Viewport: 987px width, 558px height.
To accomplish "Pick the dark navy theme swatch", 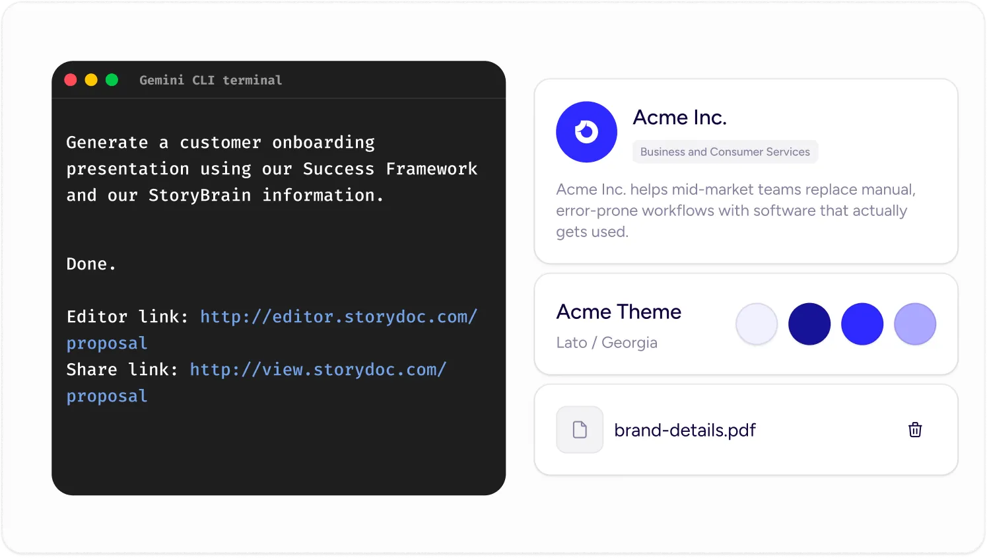I will pyautogui.click(x=809, y=324).
